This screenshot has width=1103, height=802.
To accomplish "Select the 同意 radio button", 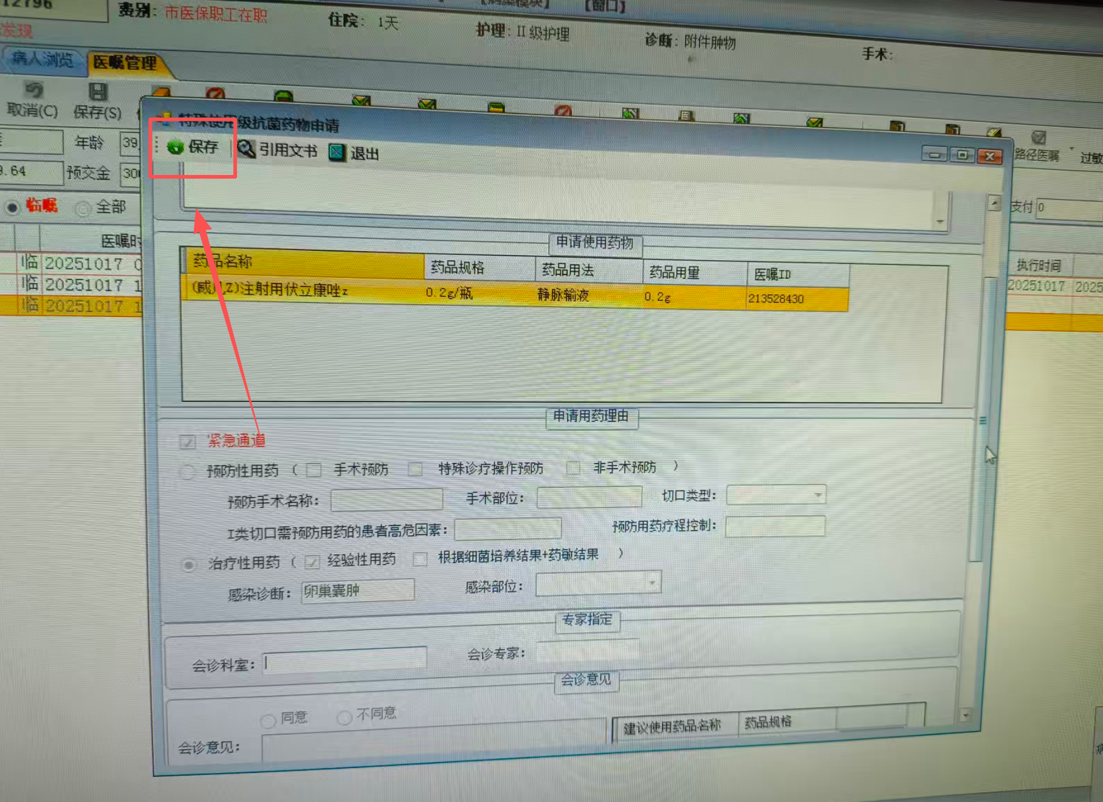I will pos(267,721).
